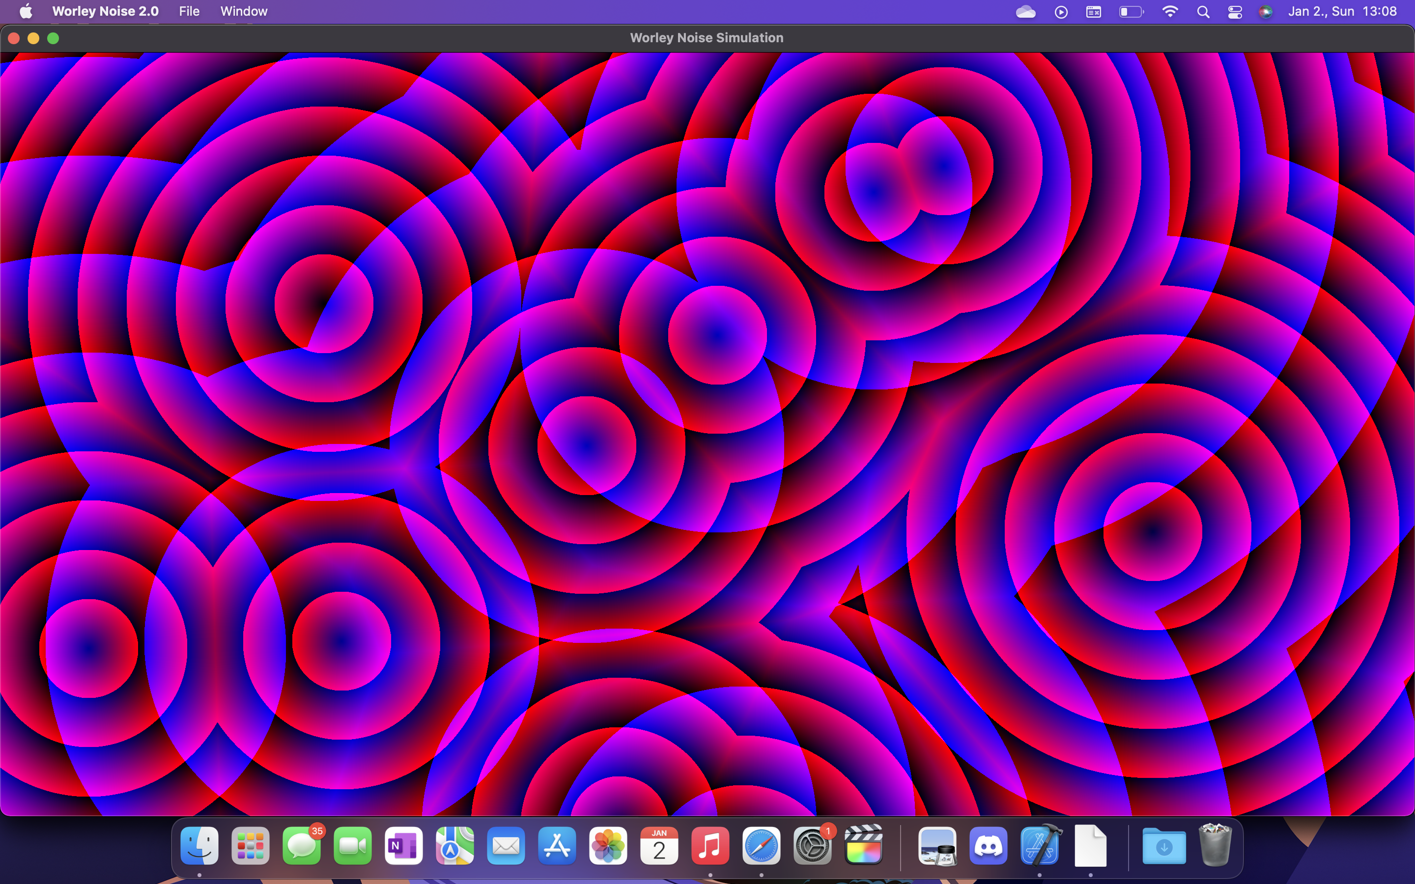The height and width of the screenshot is (884, 1415).
Task: Click the date and time clock
Action: pos(1342,11)
